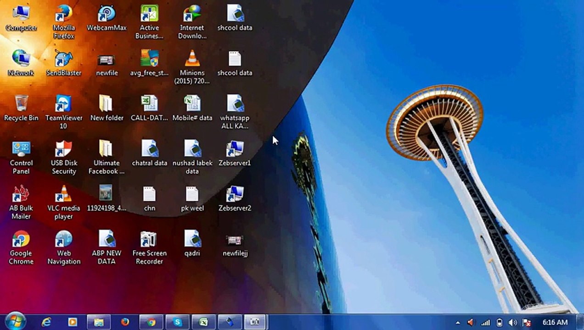Select the avg_free_st installer icon
The height and width of the screenshot is (330, 584).
(149, 63)
